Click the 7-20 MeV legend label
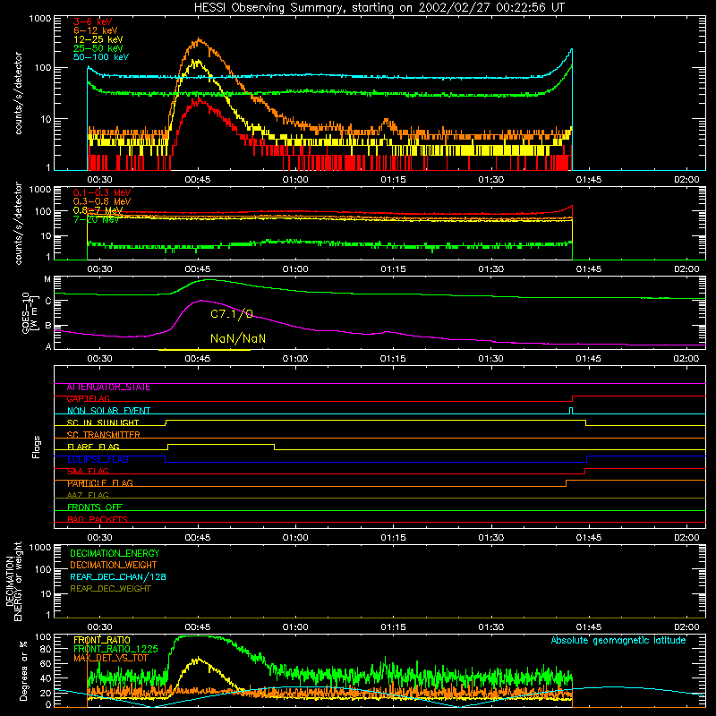The height and width of the screenshot is (716, 716). click(x=96, y=219)
